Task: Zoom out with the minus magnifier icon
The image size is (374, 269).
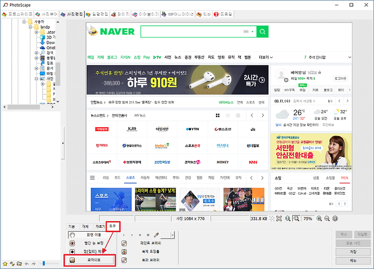Action: pyautogui.click(x=327, y=219)
